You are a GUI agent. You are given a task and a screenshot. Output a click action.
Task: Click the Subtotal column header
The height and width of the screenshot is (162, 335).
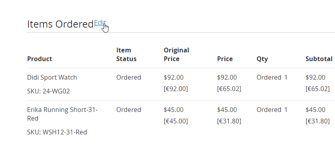[319, 59]
